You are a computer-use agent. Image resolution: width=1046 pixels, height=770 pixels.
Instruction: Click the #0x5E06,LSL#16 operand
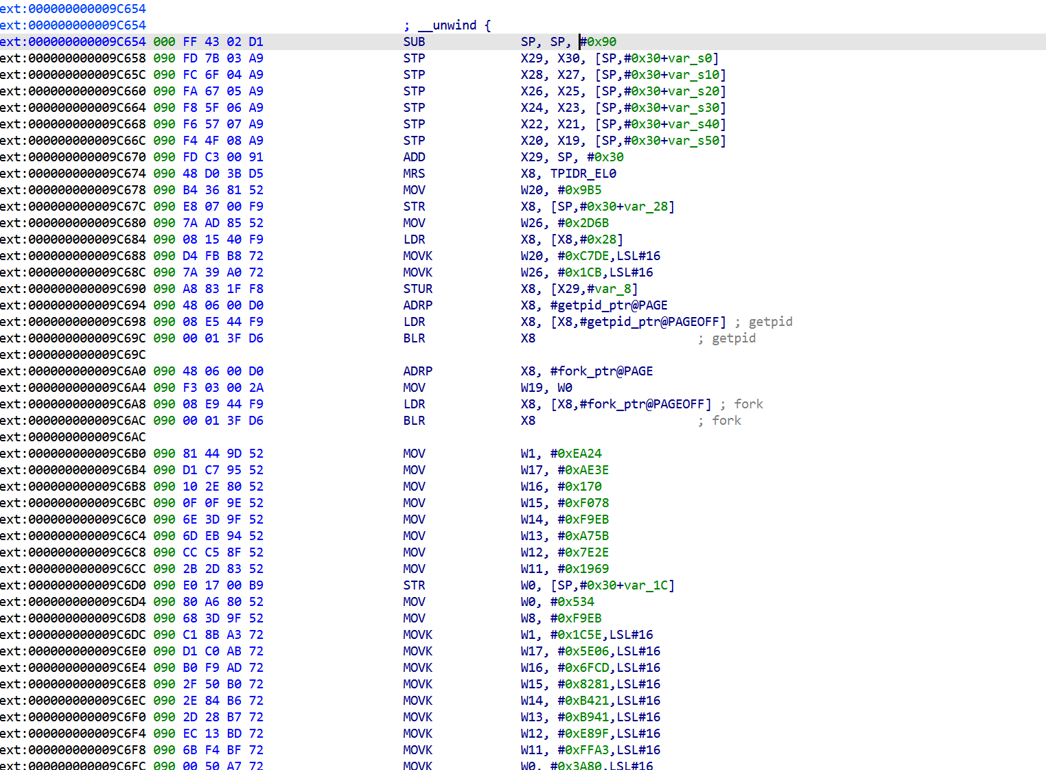pyautogui.click(x=609, y=651)
